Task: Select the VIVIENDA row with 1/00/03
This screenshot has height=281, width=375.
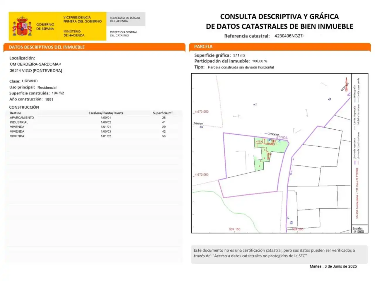Action: [94, 132]
